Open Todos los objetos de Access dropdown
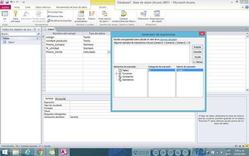The height and width of the screenshot is (156, 249). pyautogui.click(x=35, y=30)
